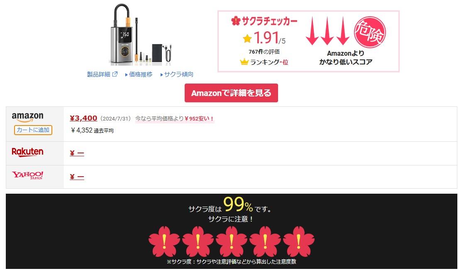Click the ¥952安い savings text

pos(199,119)
